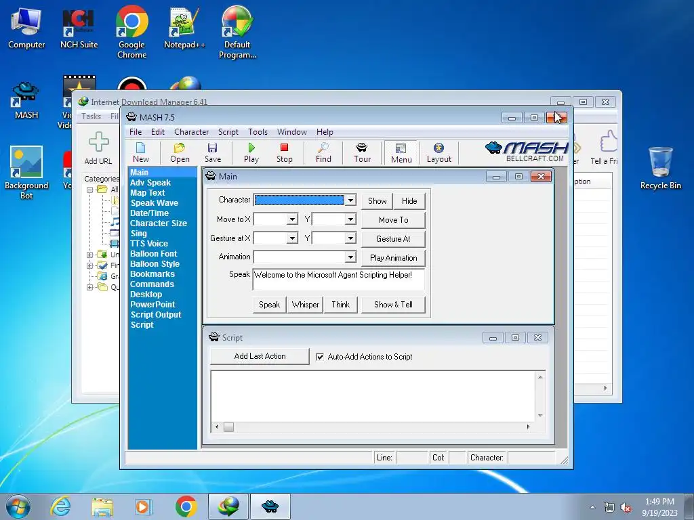Viewport: 694px width, 520px height.
Task: Expand the Gesture at X dropdown
Action: pyautogui.click(x=291, y=238)
